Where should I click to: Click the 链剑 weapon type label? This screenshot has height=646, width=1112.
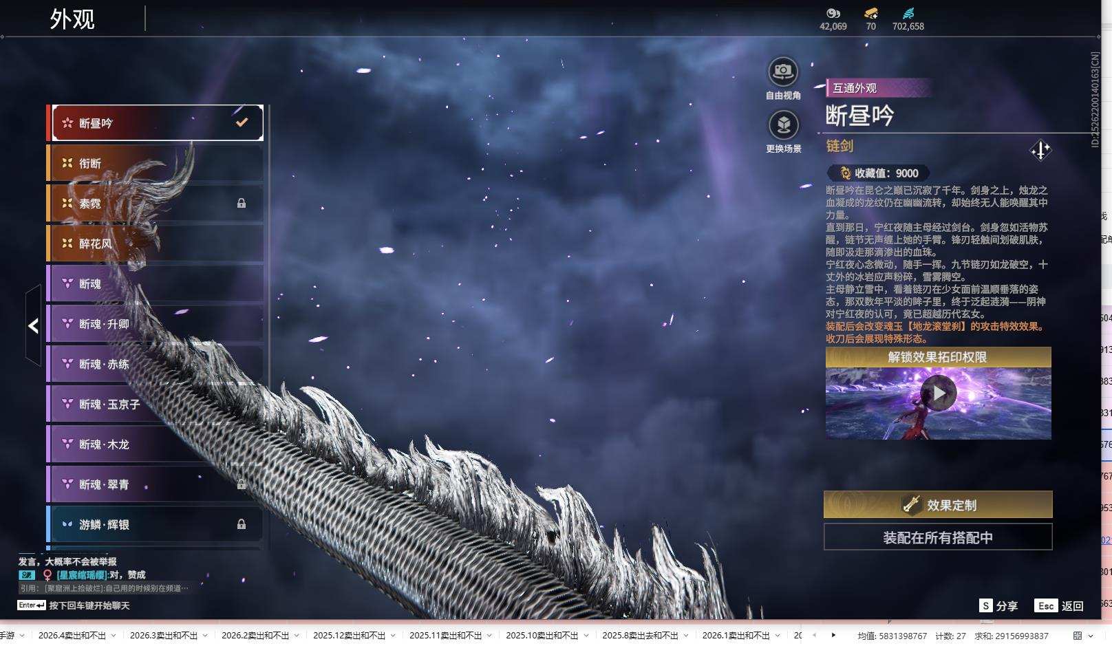(x=840, y=146)
